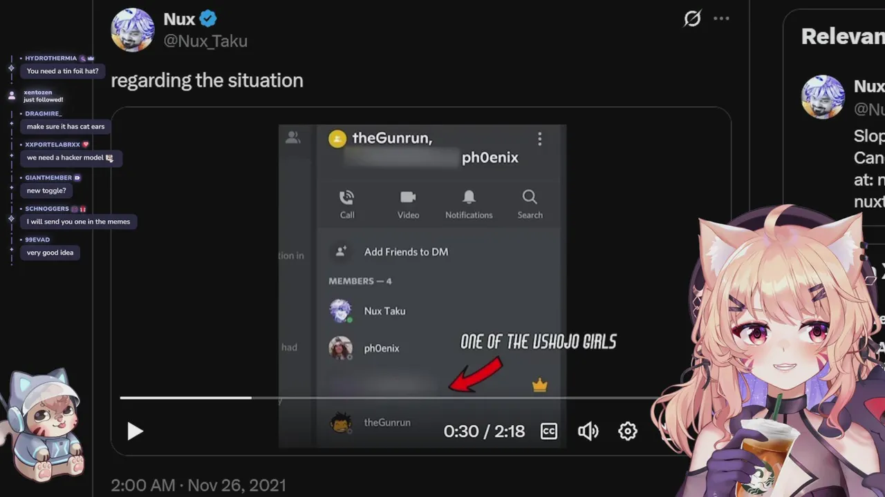Open video settings gear

point(628,431)
